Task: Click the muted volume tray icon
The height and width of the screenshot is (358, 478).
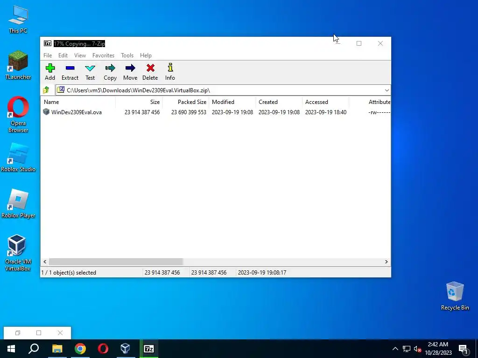Action: click(418, 349)
